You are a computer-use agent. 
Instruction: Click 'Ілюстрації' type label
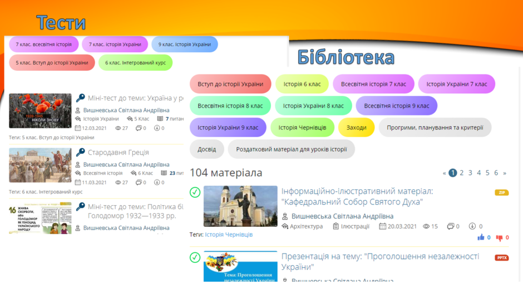coord(355,226)
